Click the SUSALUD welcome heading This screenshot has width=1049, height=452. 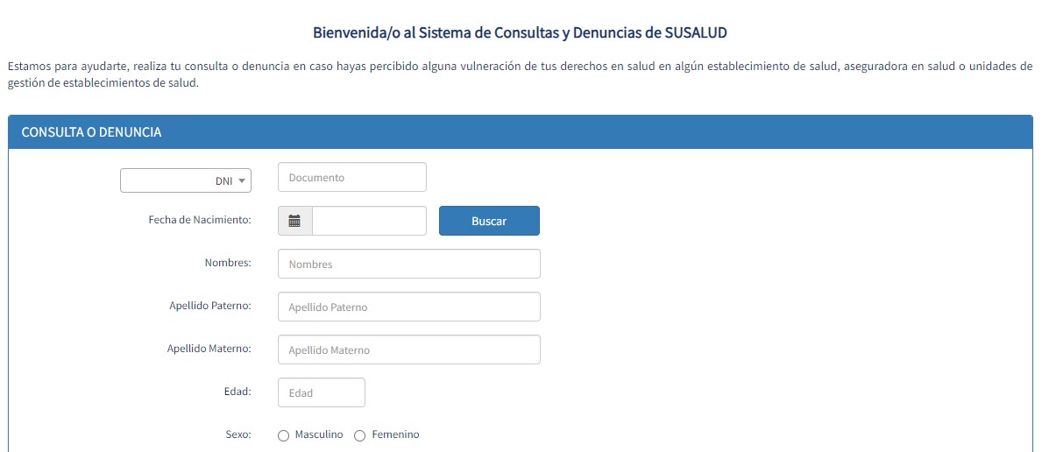click(521, 33)
